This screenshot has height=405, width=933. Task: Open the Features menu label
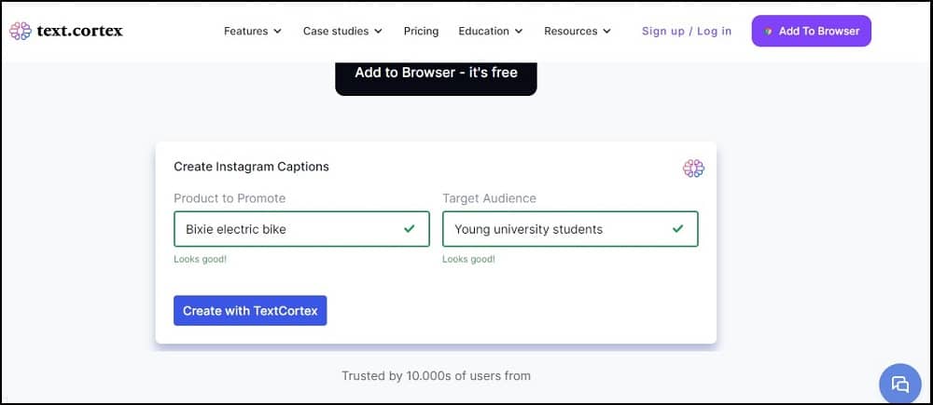(245, 31)
